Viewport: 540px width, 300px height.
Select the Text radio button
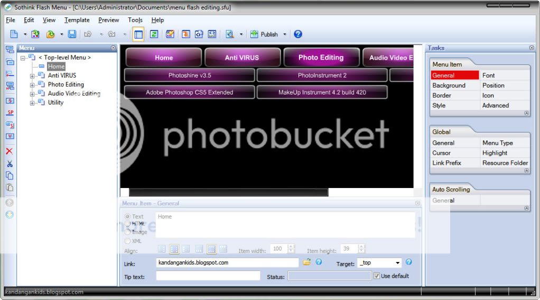pos(127,217)
